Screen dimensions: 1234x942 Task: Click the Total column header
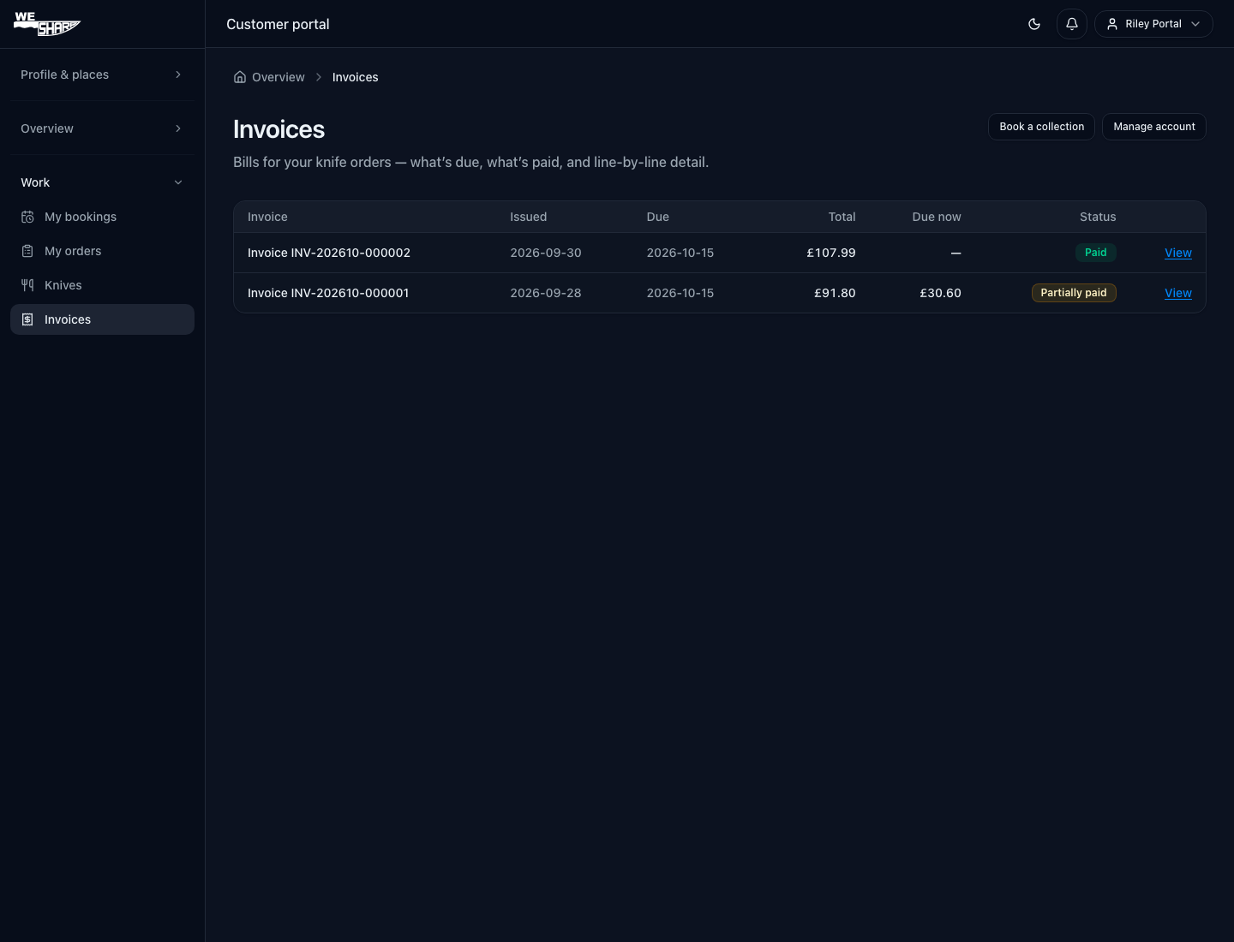tap(842, 217)
